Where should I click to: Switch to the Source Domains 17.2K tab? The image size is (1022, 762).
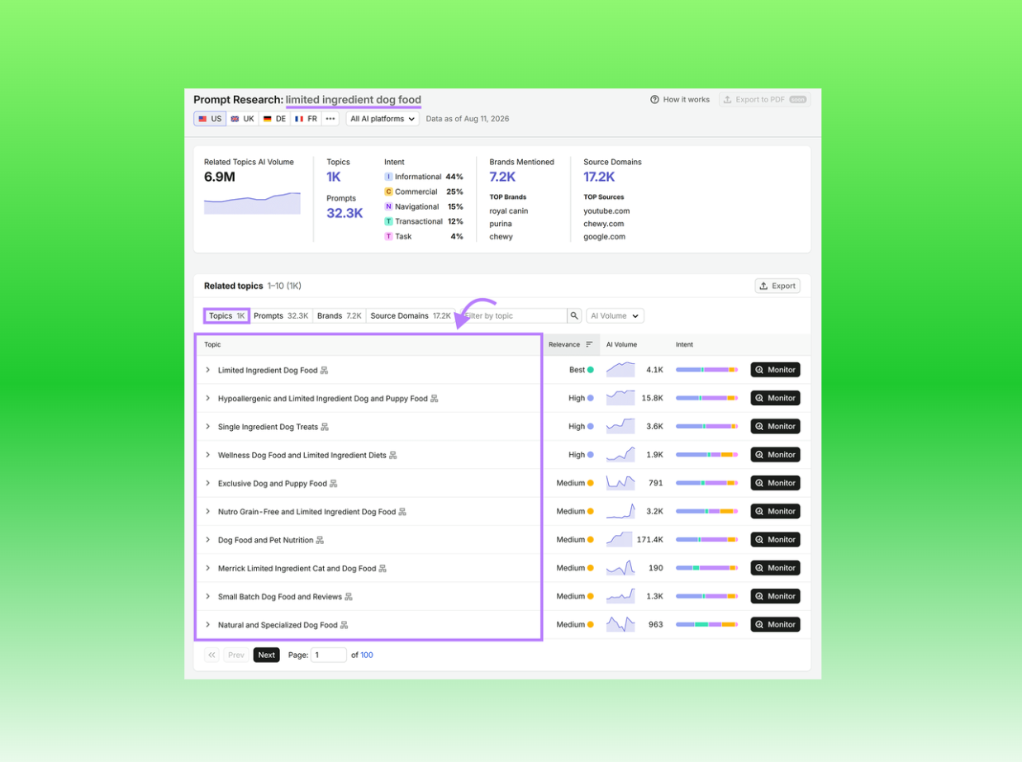pos(411,316)
